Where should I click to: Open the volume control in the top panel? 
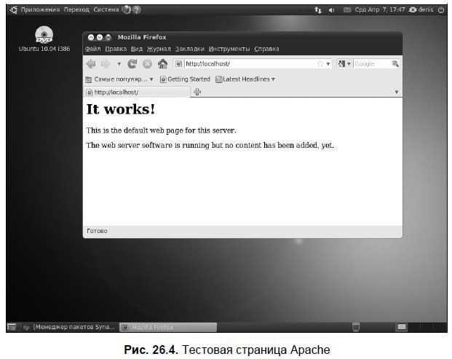(x=332, y=10)
